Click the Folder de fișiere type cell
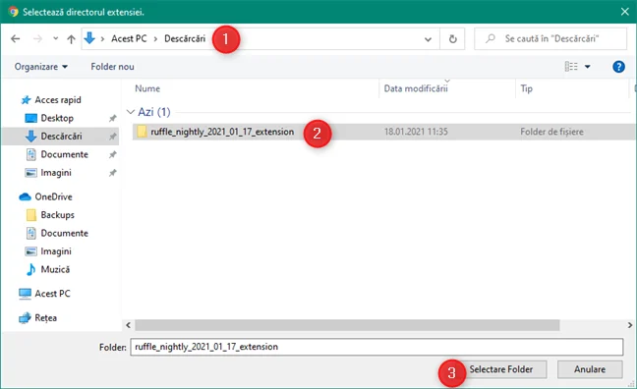The width and height of the screenshot is (637, 389). pyautogui.click(x=551, y=132)
